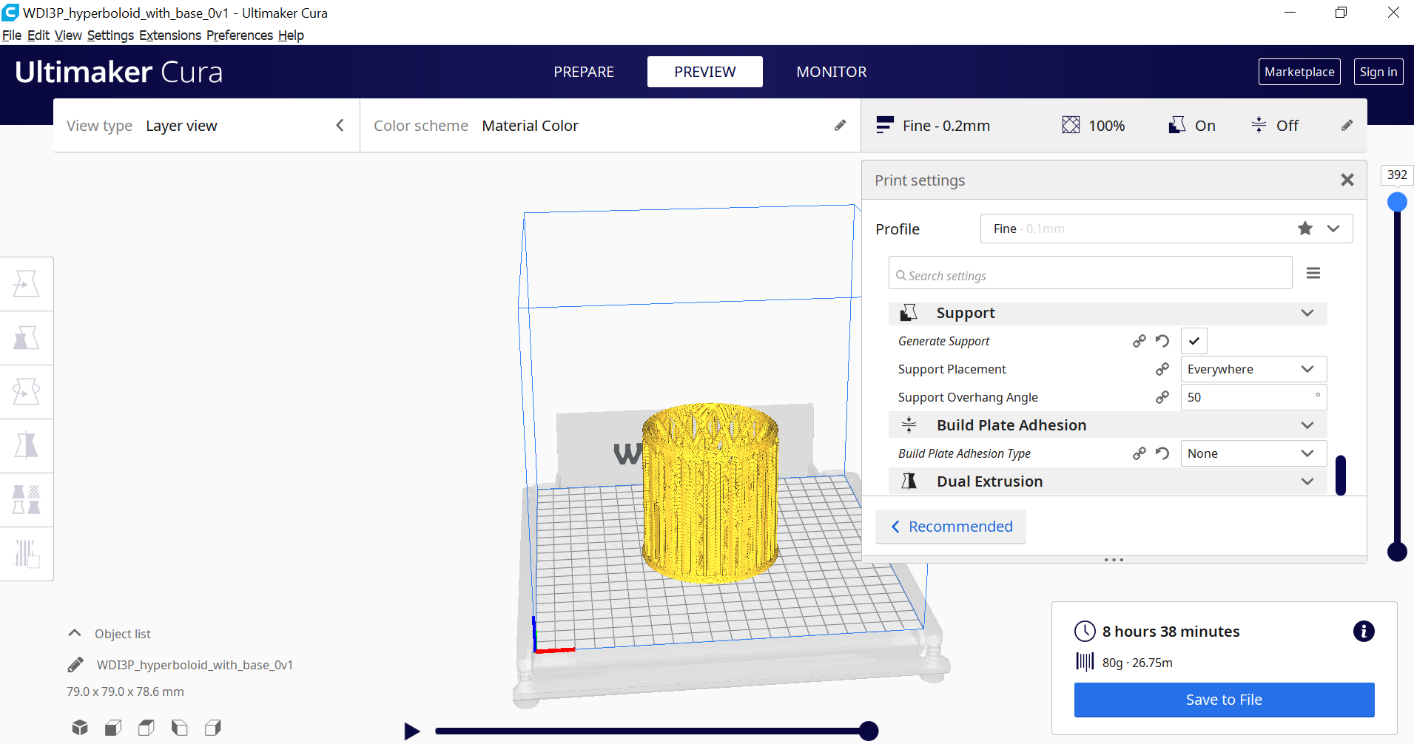Open the Settings menu
1414x744 pixels.
[x=110, y=35]
